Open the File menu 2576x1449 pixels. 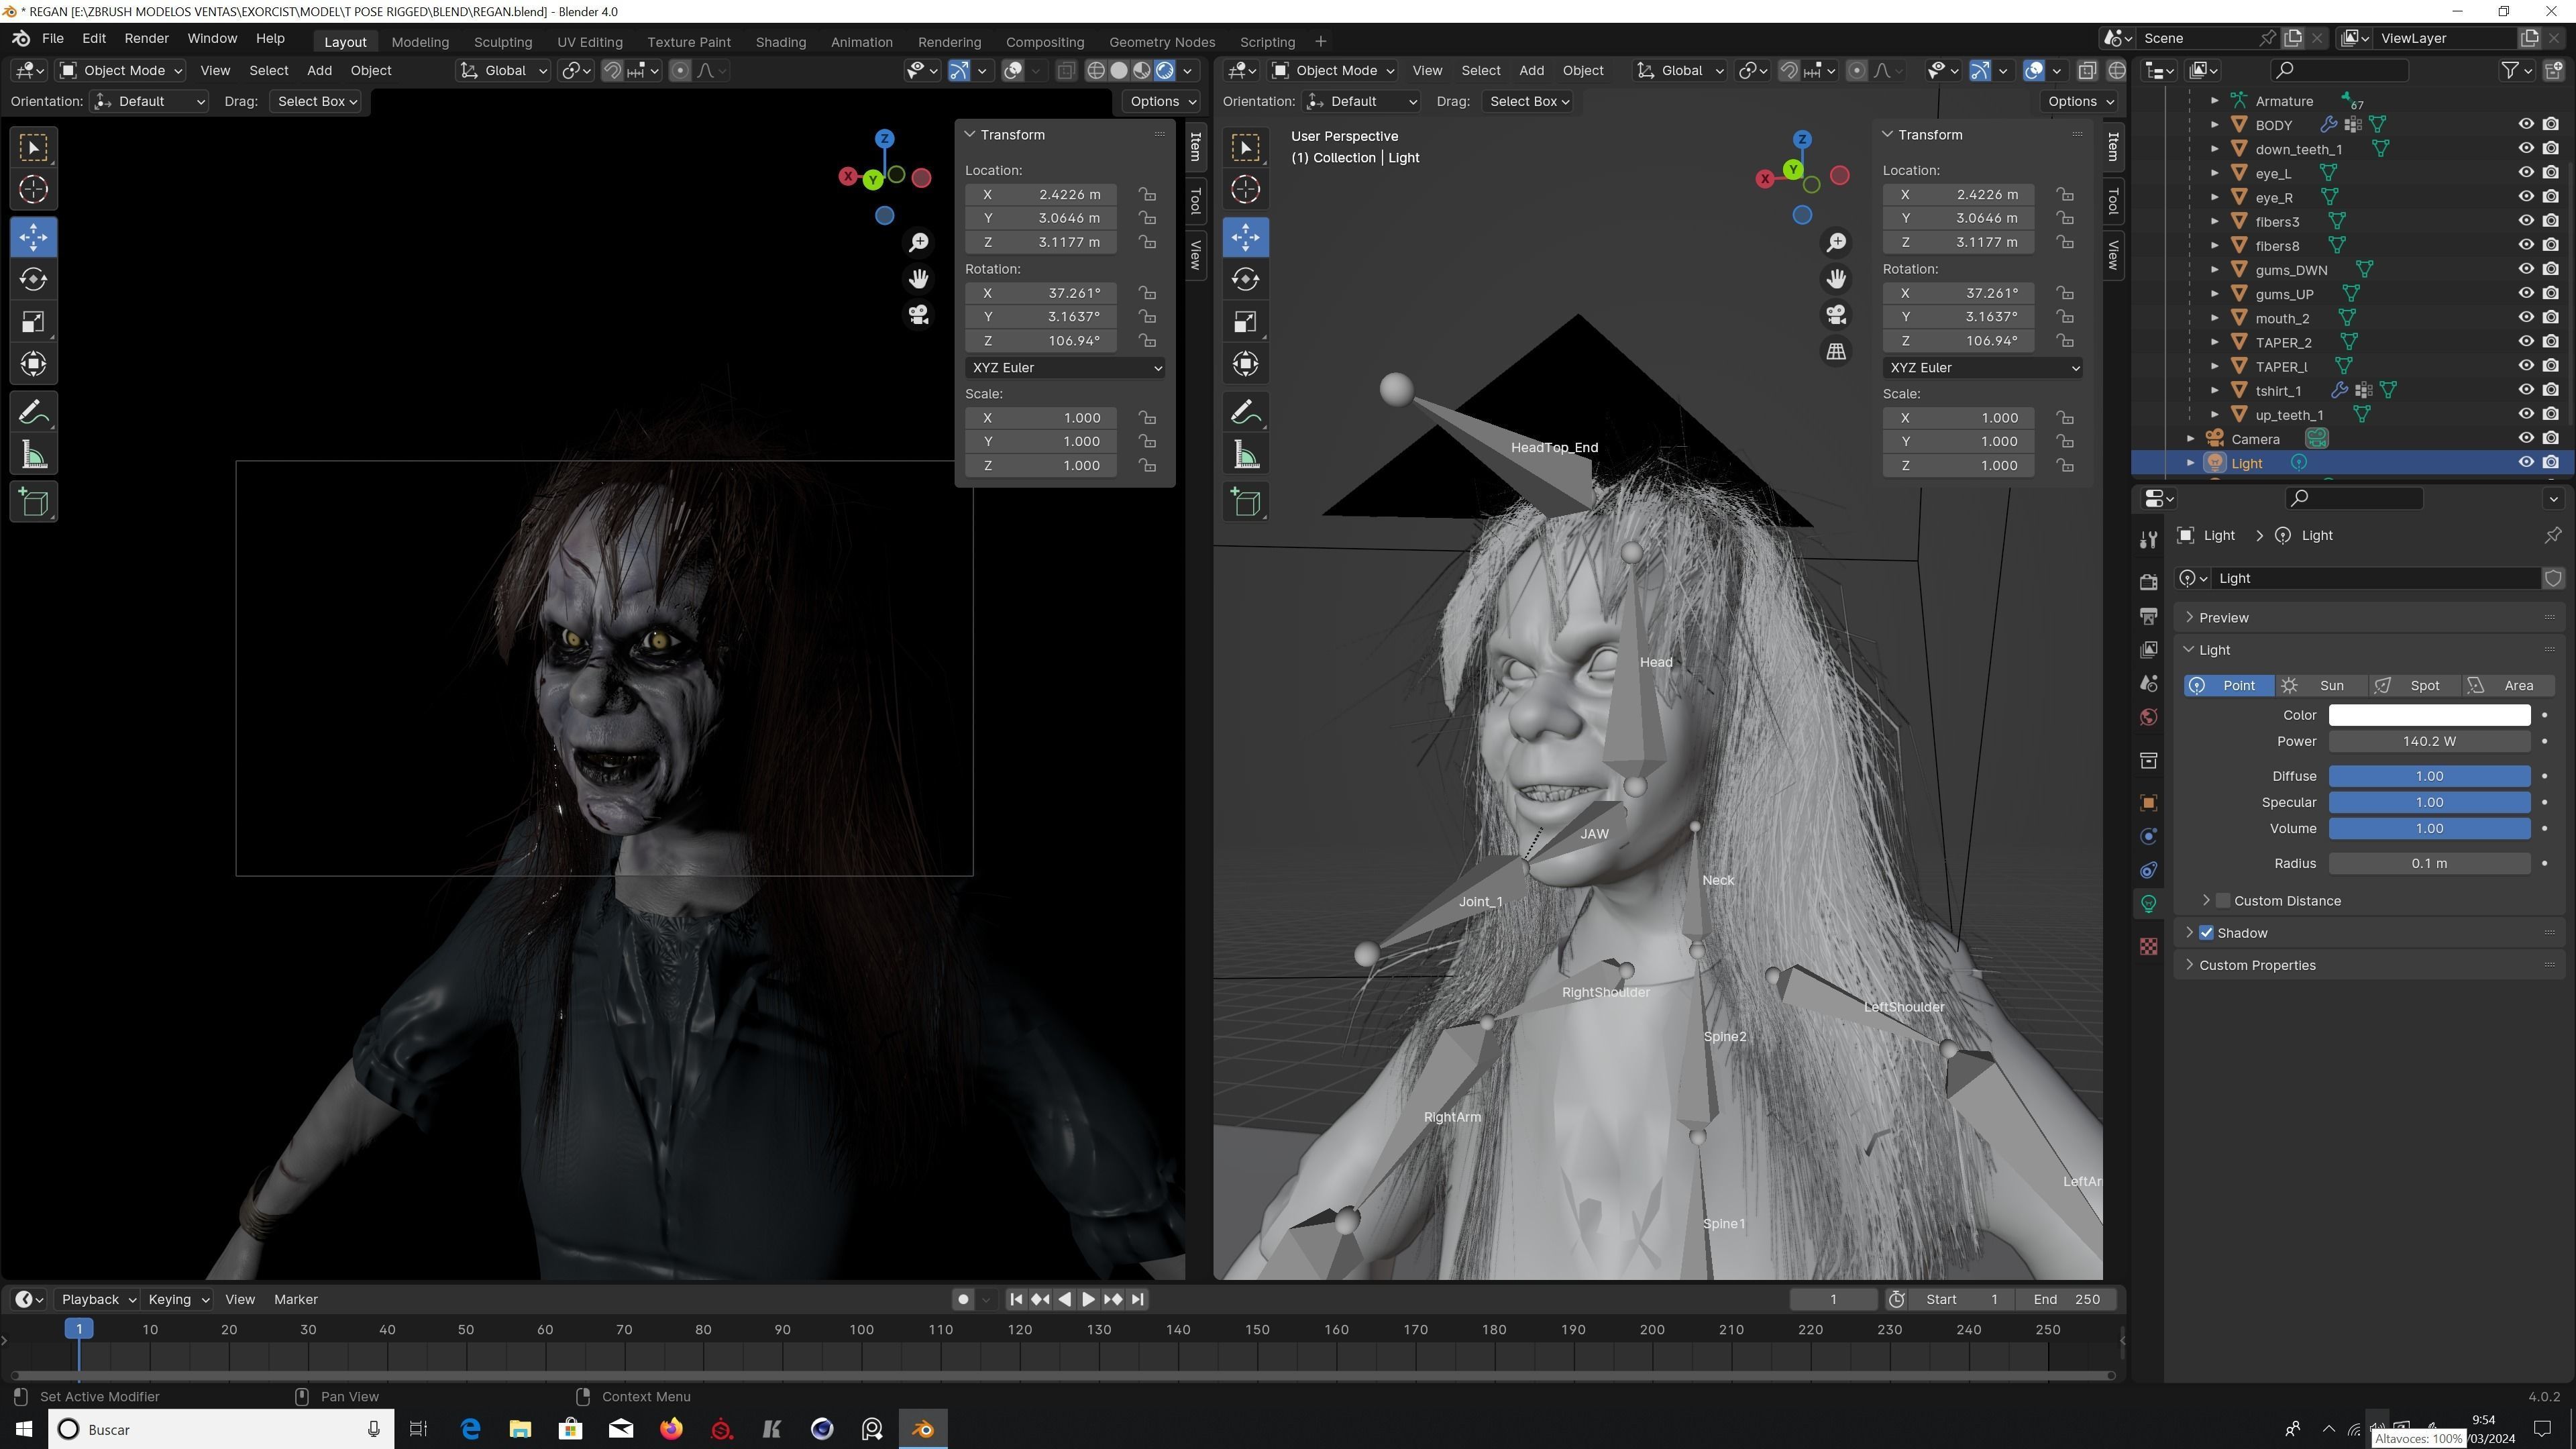point(52,38)
